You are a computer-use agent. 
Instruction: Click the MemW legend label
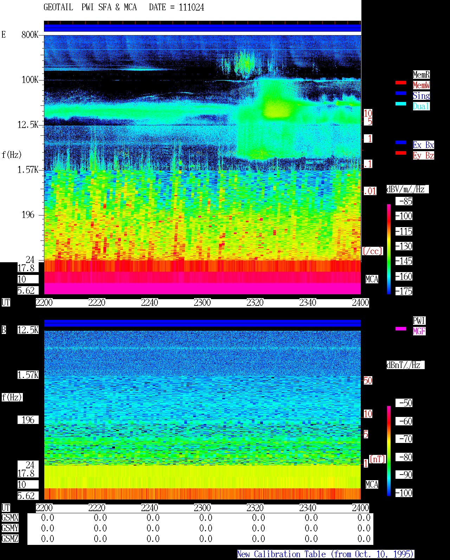[421, 85]
